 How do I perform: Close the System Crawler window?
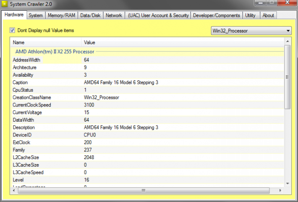point(288,3)
